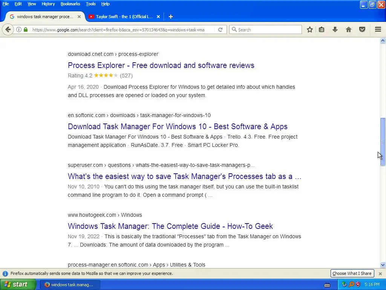Screen dimensions: 386x290
Task: Click the Rating 4.2 stars text
Action: (100, 76)
